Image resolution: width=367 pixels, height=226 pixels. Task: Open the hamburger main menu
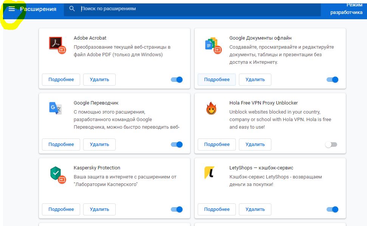[11, 9]
